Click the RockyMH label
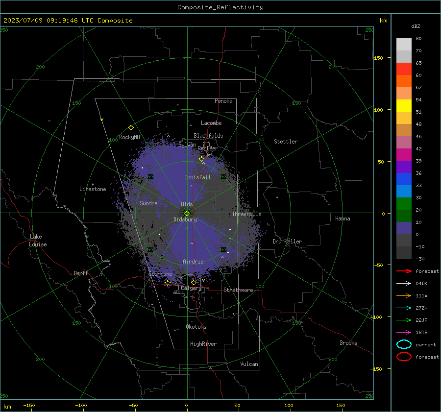 coord(129,137)
